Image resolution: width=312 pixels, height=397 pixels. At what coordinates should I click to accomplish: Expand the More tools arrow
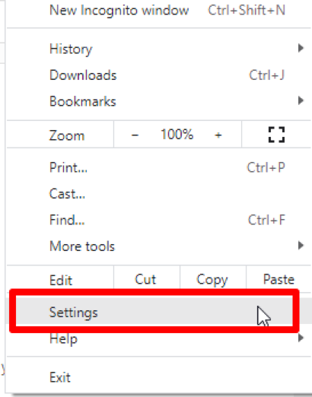(x=301, y=246)
